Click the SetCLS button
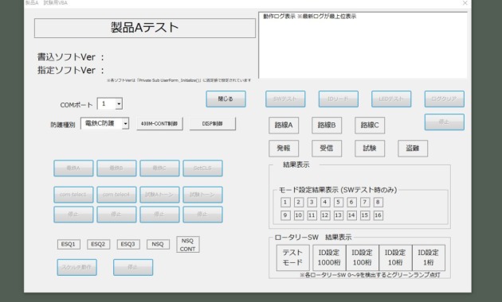The image size is (502, 302). [x=202, y=168]
